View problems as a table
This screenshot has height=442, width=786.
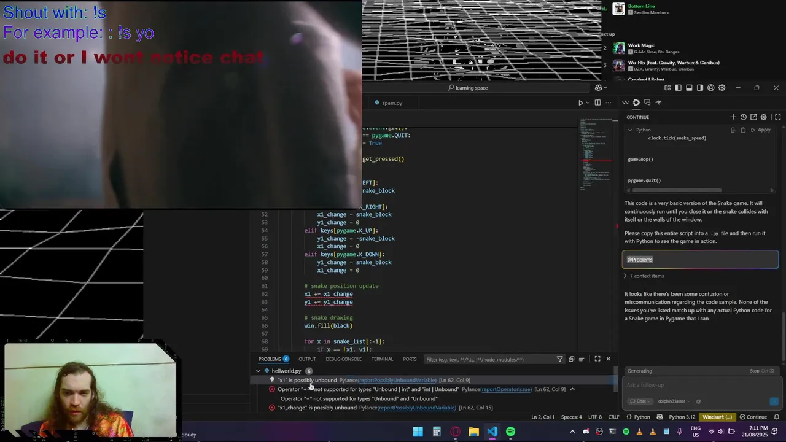pyautogui.click(x=582, y=359)
